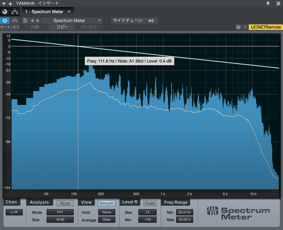Pin the plugin window
The width and height of the screenshot is (283, 230).
[x=268, y=4]
